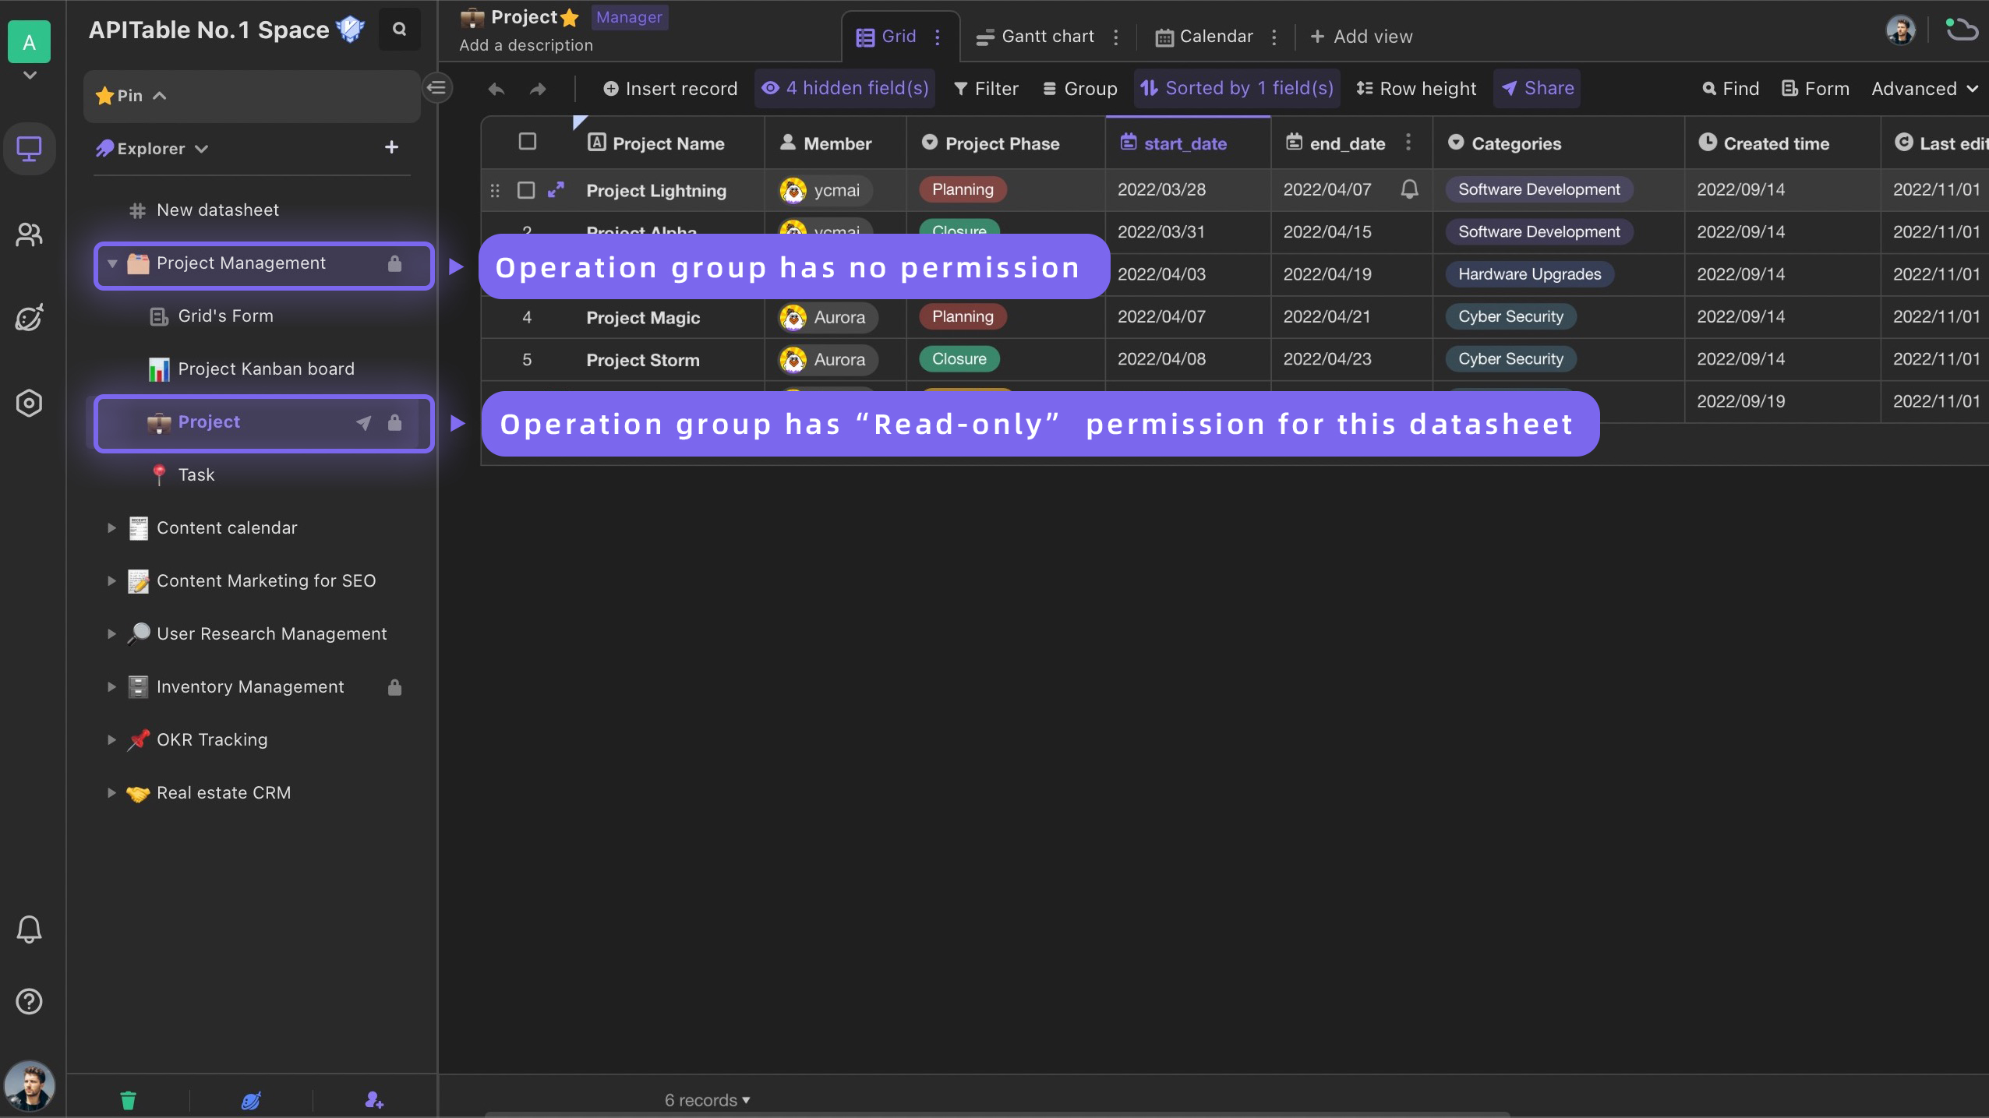Open notifications bell in left sidebar

(x=29, y=929)
